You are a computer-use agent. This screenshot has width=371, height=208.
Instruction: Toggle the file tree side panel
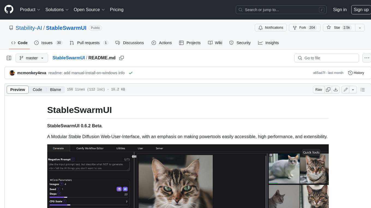9,58
